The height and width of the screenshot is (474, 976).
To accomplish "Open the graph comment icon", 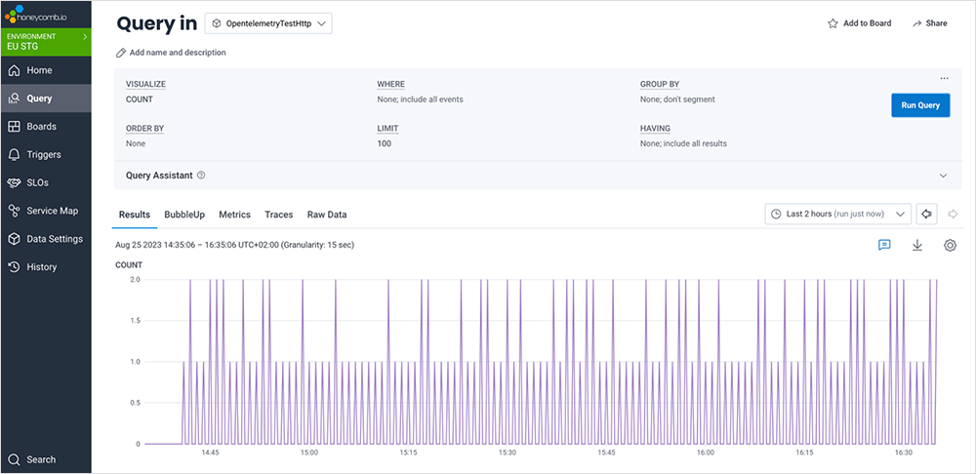I will (x=884, y=246).
